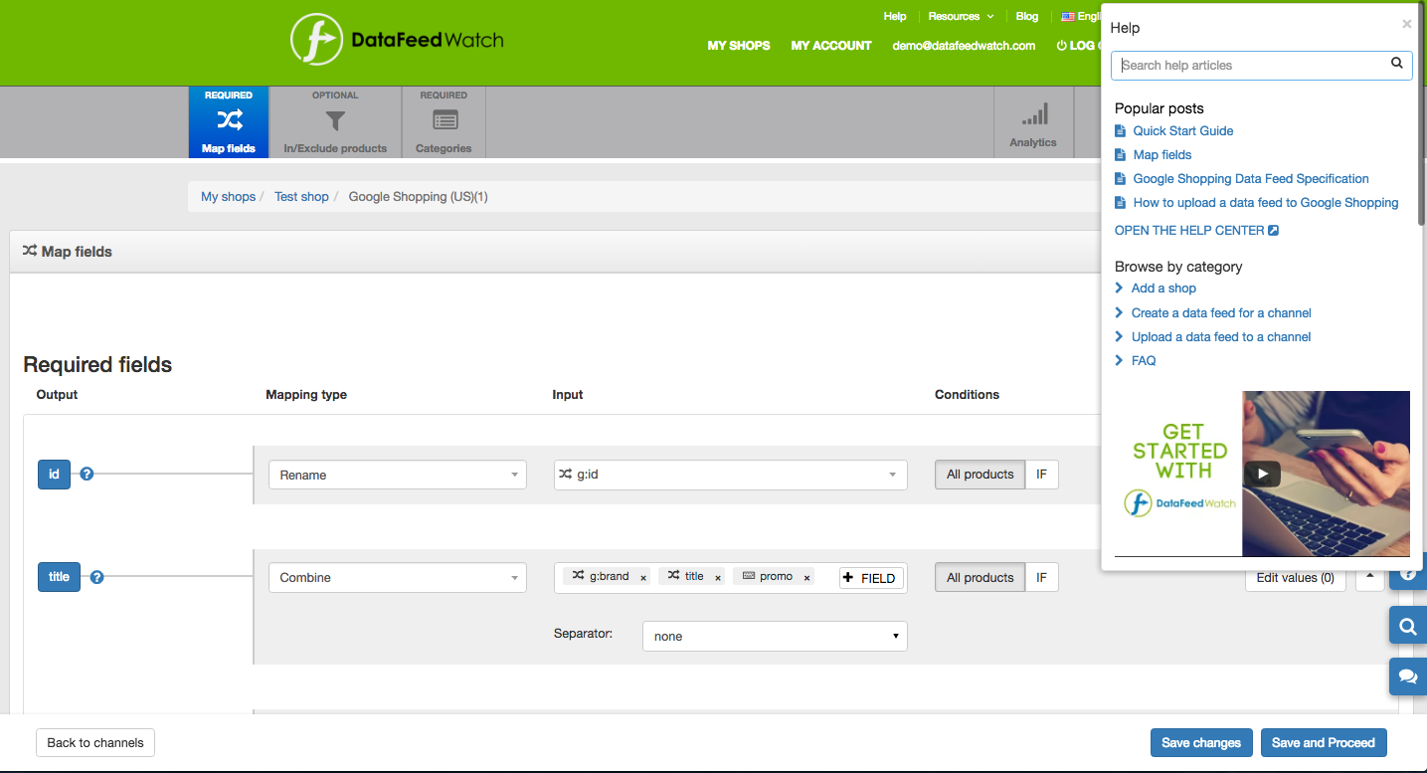Open Resources dropdown menu
The image size is (1427, 773).
pyautogui.click(x=961, y=16)
